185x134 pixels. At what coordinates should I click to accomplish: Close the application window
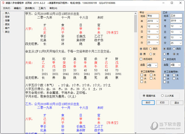coord(181,3)
